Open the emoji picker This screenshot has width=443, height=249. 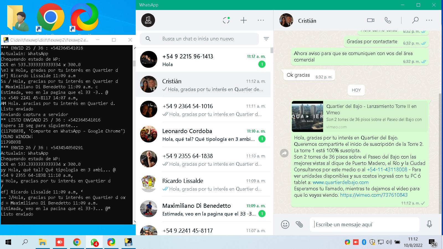(x=285, y=224)
